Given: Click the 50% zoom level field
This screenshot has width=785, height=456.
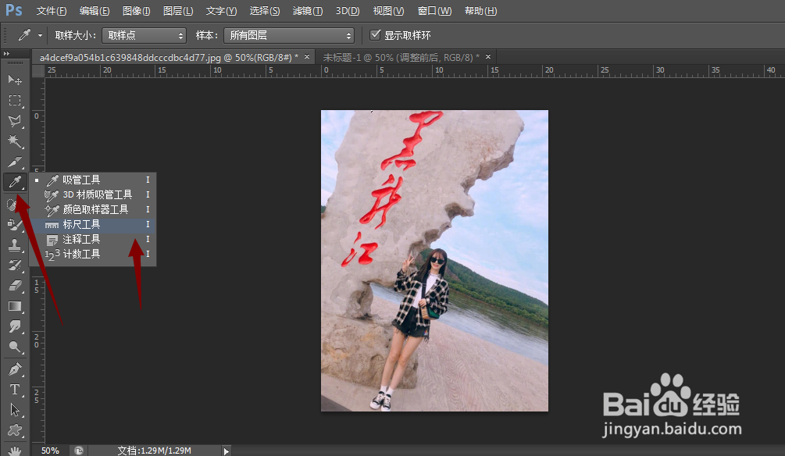Looking at the screenshot, I should pos(50,451).
